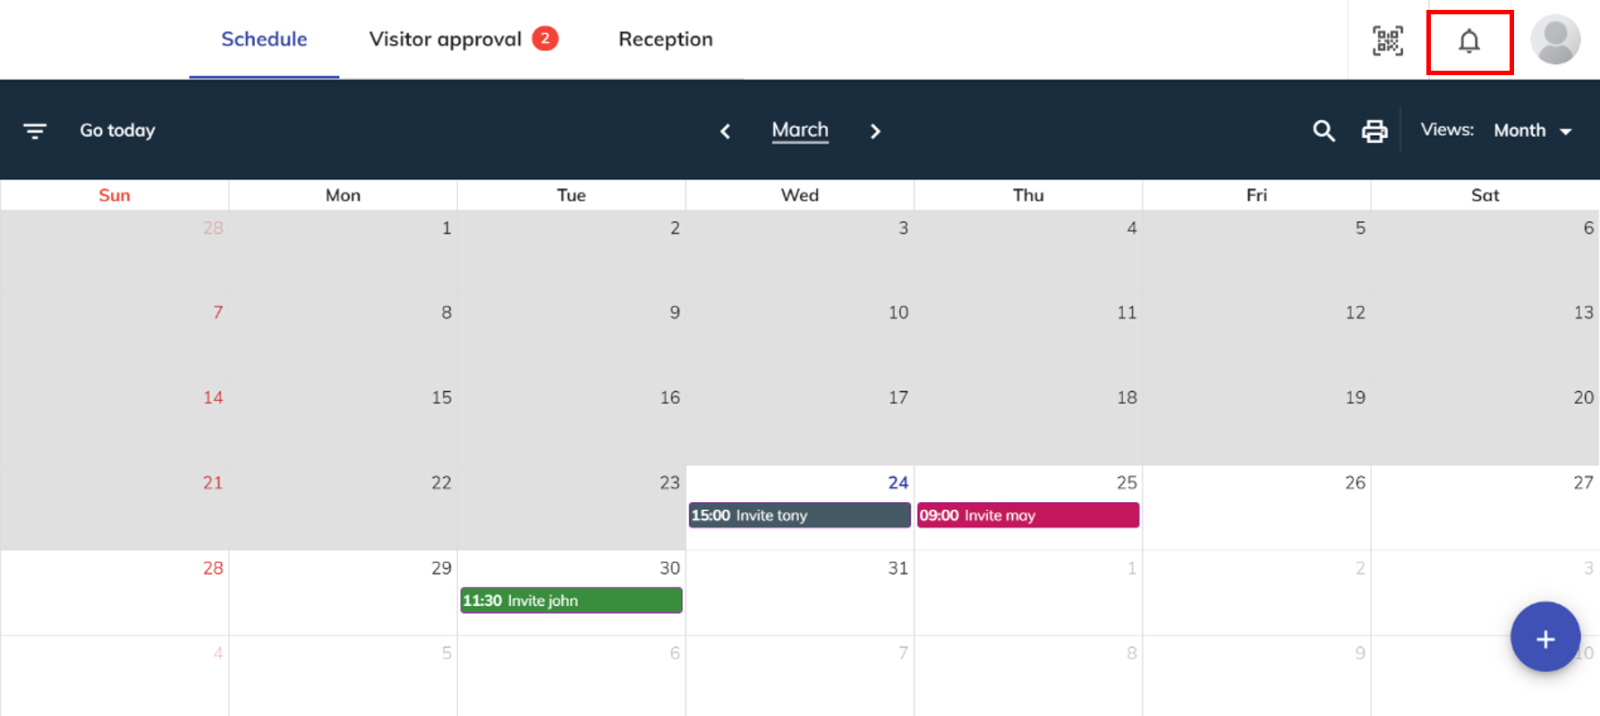Switch to the Reception tab
Screen dimensions: 1600x716
665,39
